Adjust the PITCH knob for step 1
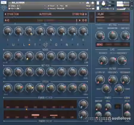134x125 pixels. 8,88
